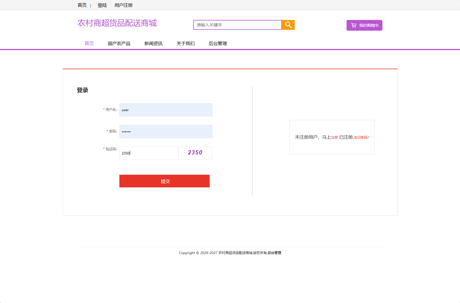Click the 用户名 input containing user
This screenshot has width=460, height=303.
click(166, 110)
